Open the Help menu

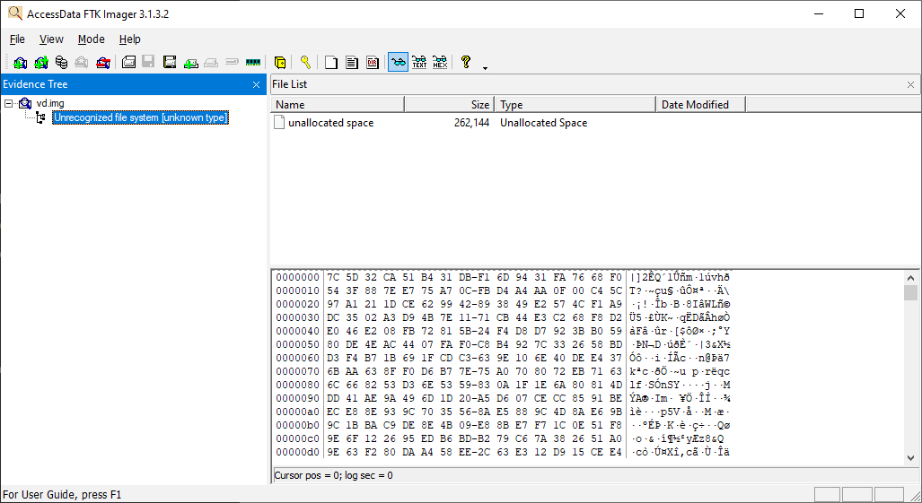[129, 39]
